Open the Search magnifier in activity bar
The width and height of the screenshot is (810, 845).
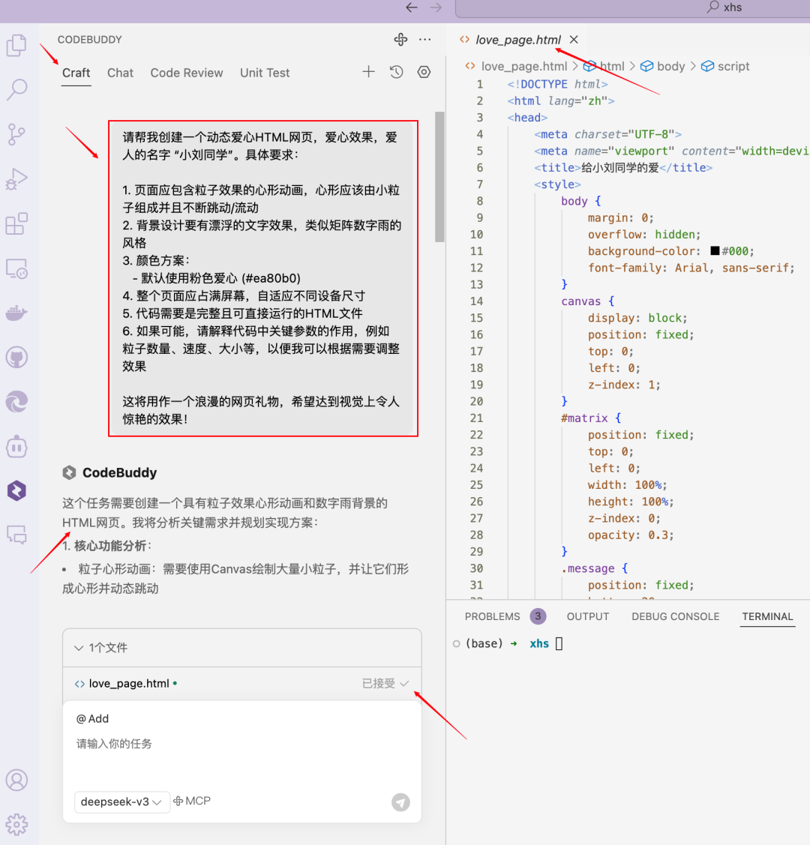tap(16, 89)
